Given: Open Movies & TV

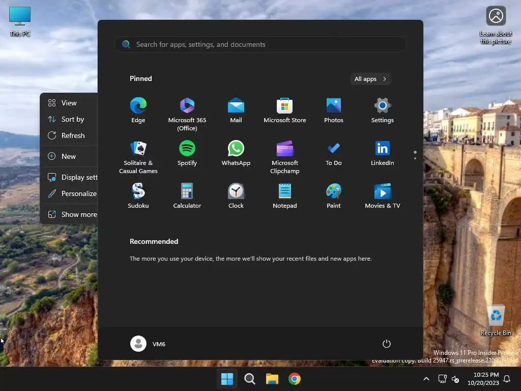Looking at the screenshot, I should [x=383, y=196].
